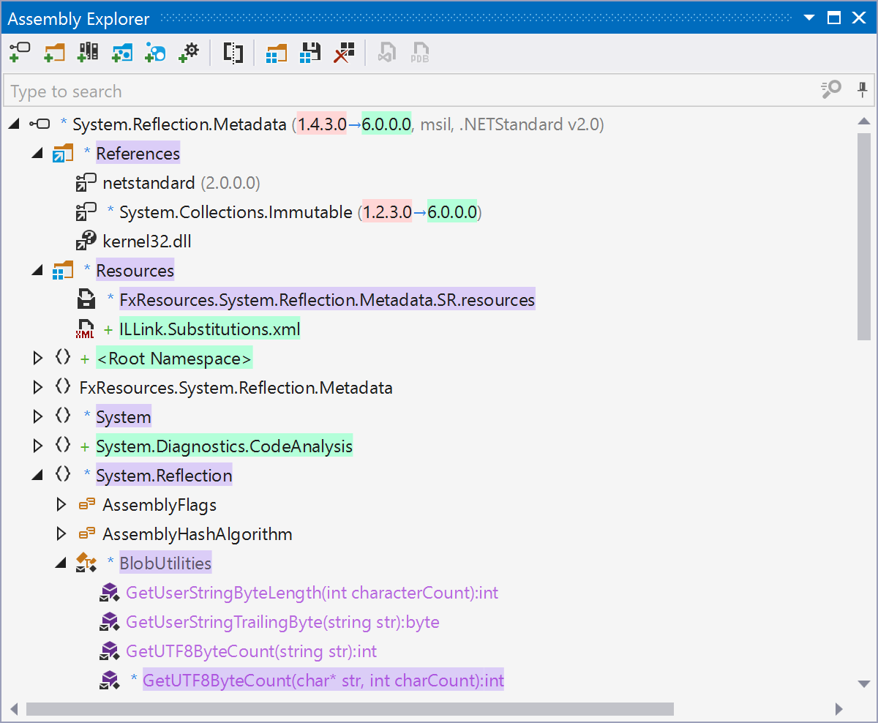Click the vertical scrollbar down arrow
Image resolution: width=878 pixels, height=723 pixels.
pyautogui.click(x=863, y=683)
